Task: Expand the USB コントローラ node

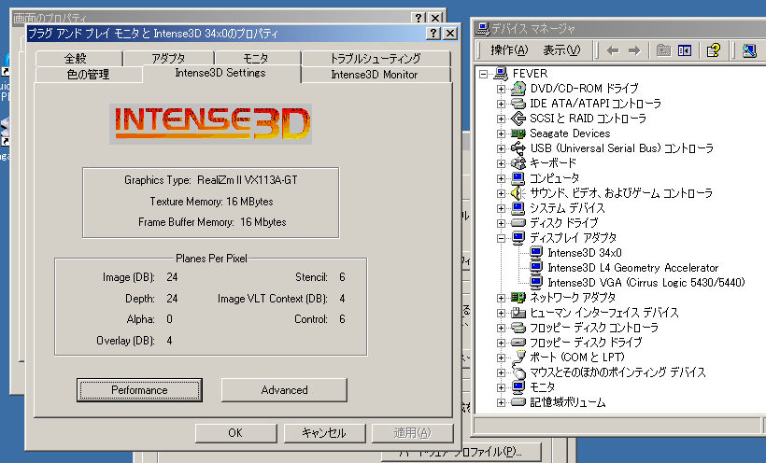Action: (x=501, y=148)
